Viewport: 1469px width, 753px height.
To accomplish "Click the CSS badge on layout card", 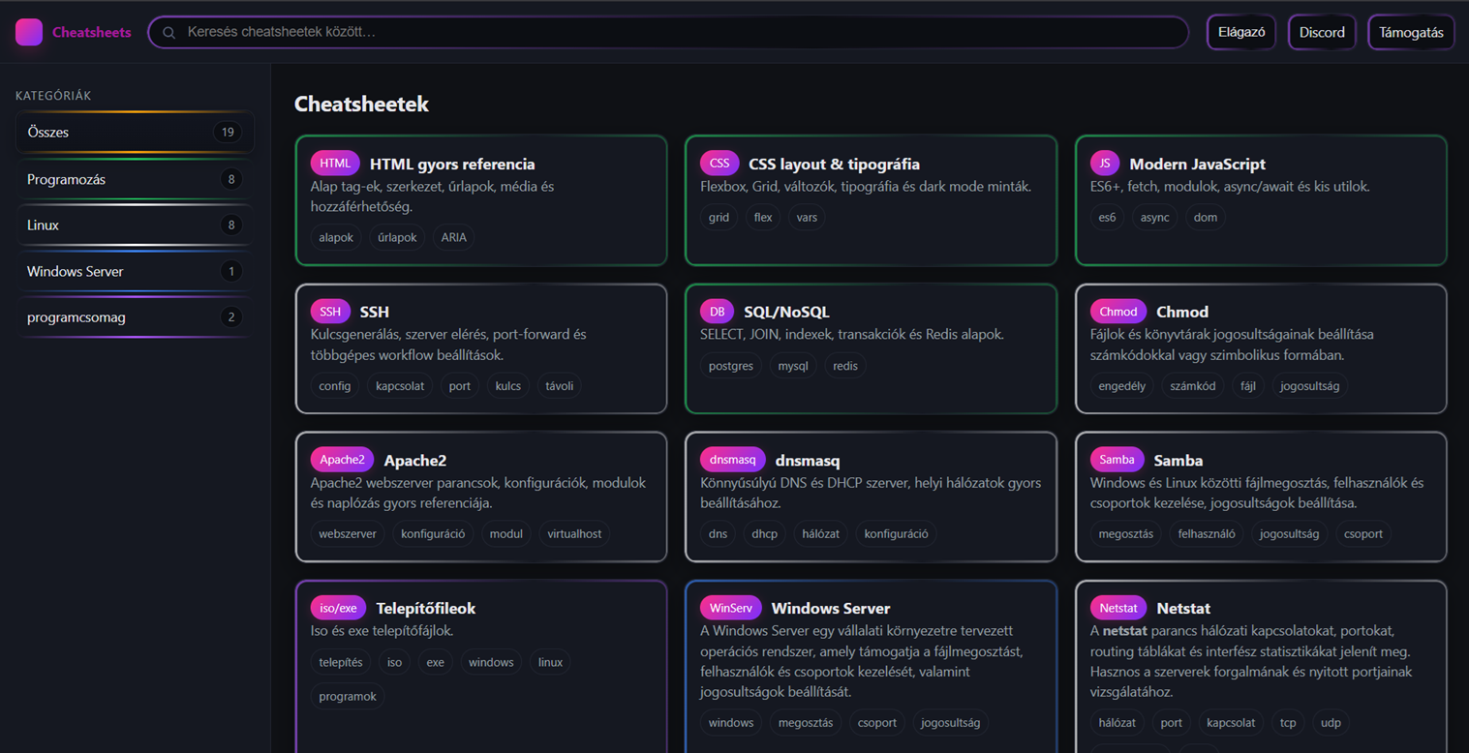I will 719,164.
